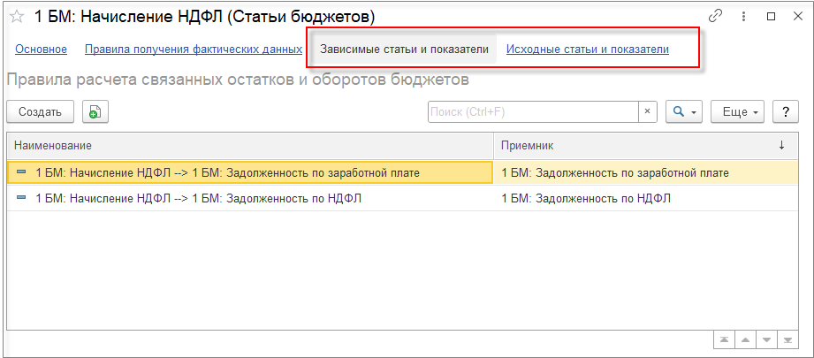Open the magnifier search options dropdown
This screenshot has width=814, height=358.
684,111
